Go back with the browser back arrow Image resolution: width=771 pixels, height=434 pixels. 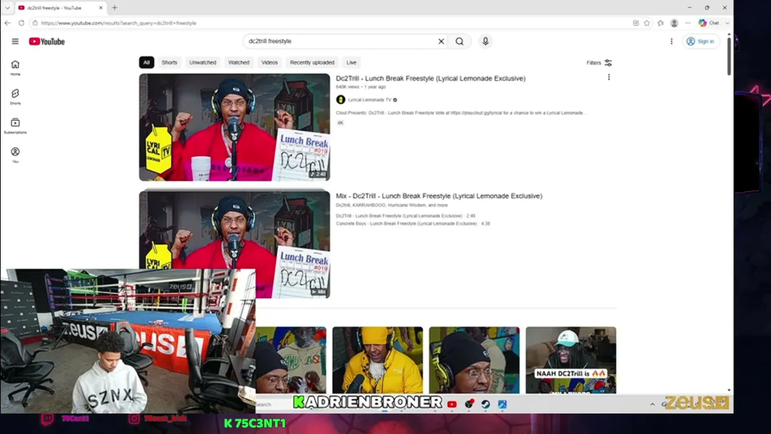7,23
